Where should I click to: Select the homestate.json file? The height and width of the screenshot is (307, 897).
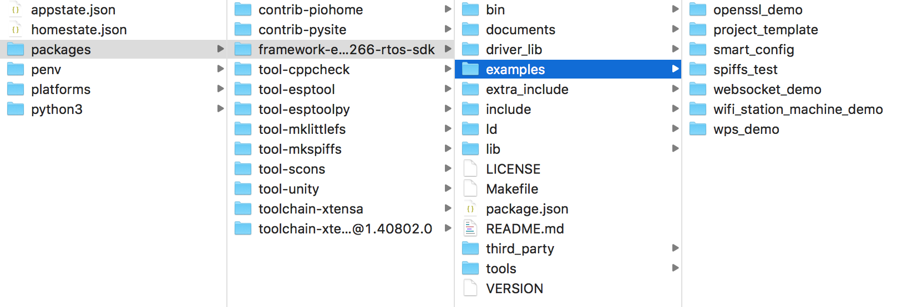point(79,30)
